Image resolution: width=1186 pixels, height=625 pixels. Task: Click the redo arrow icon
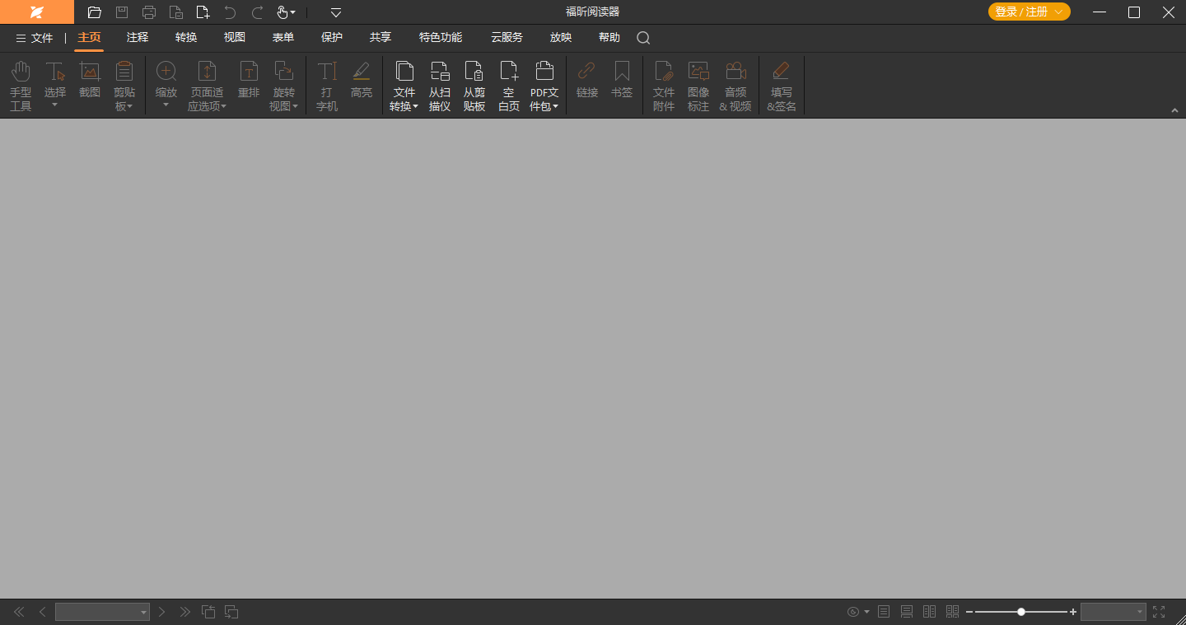point(257,12)
